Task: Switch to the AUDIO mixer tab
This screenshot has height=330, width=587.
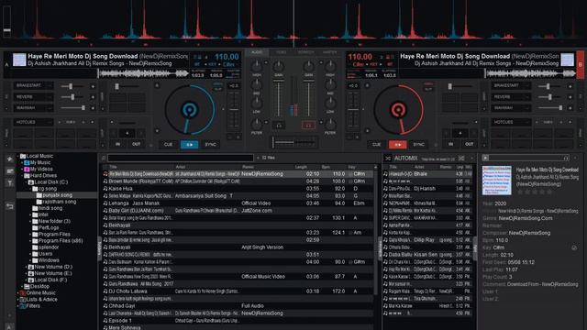Action: (257, 52)
